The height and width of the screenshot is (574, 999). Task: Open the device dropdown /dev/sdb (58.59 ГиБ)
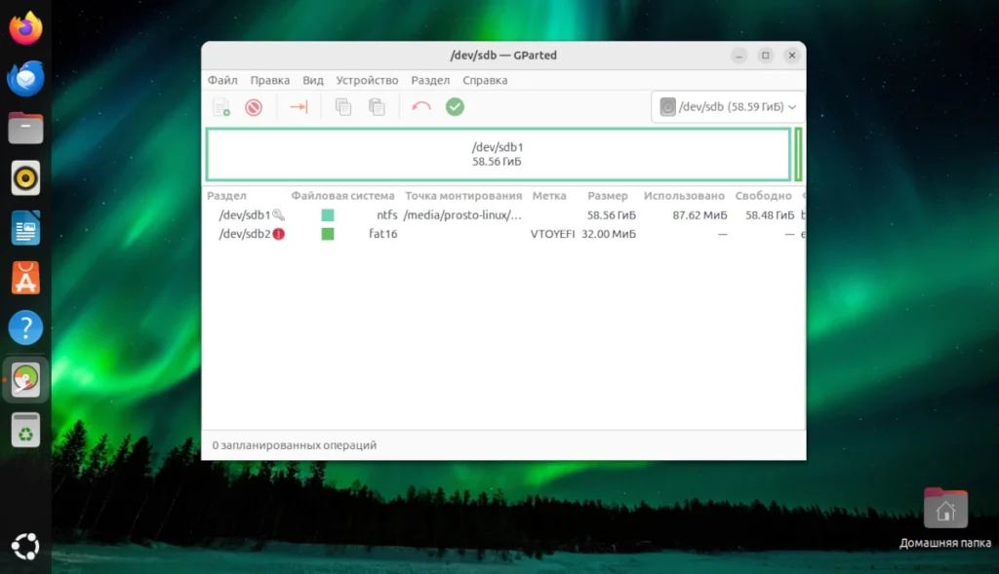click(x=728, y=107)
